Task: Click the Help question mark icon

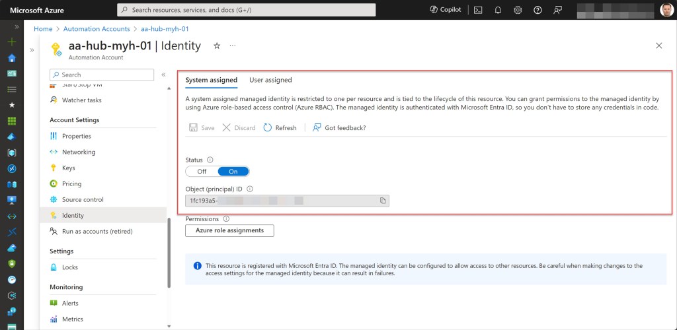Action: point(538,10)
